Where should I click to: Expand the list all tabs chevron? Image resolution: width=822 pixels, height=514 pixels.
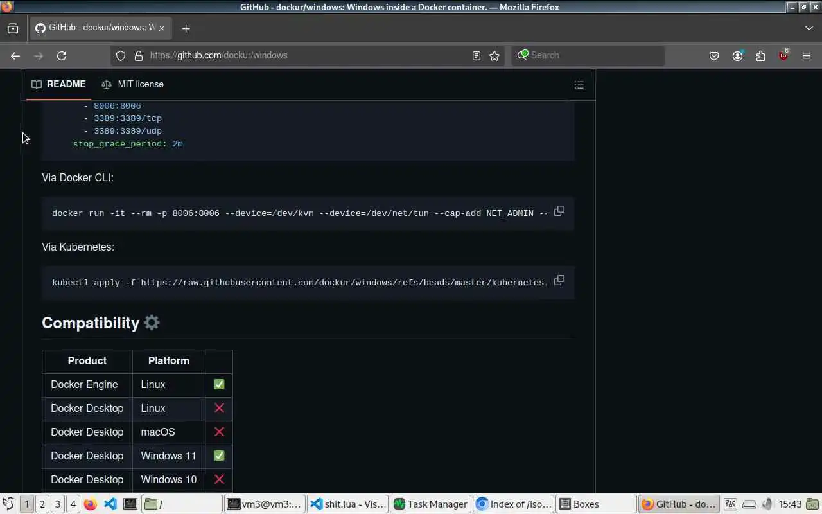point(809,28)
